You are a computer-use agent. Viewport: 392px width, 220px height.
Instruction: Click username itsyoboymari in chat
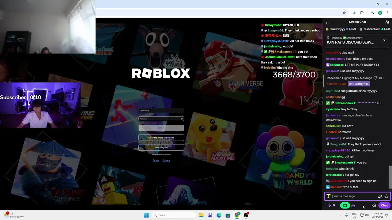click(x=335, y=59)
